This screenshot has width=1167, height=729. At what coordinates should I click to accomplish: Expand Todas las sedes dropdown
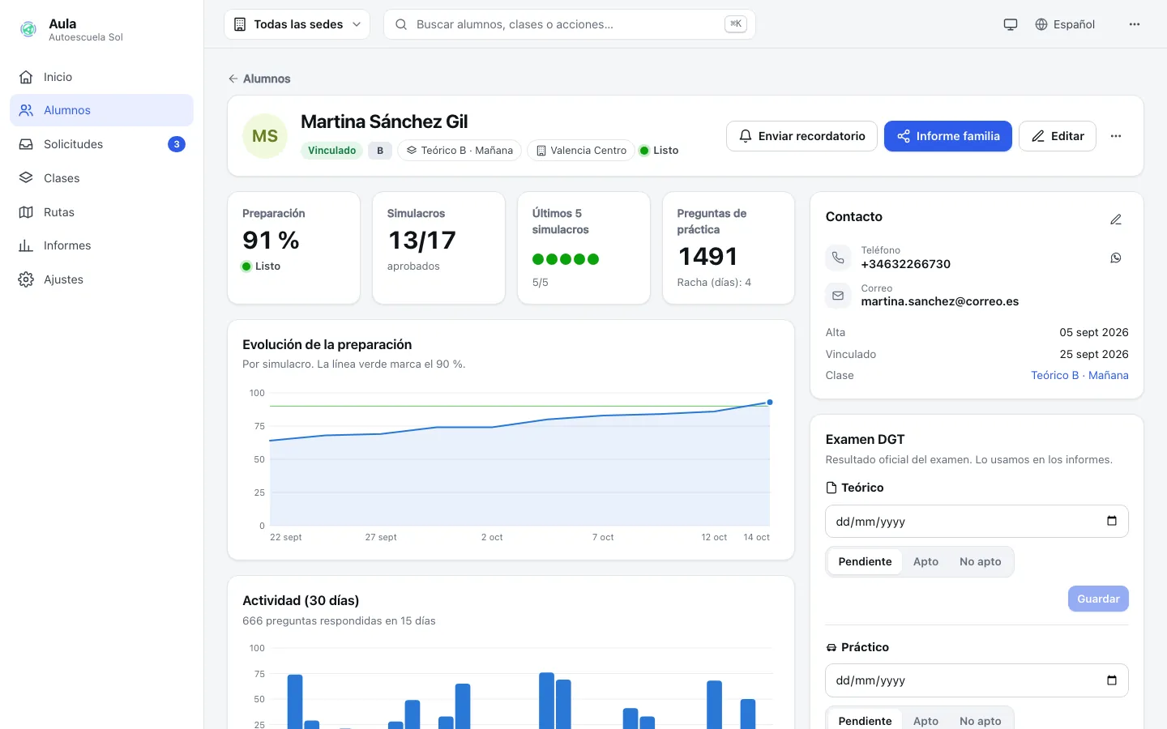tap(297, 24)
